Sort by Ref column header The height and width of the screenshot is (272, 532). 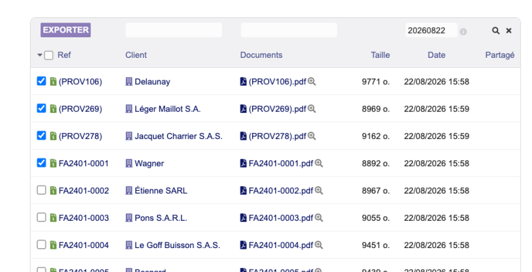(x=64, y=55)
